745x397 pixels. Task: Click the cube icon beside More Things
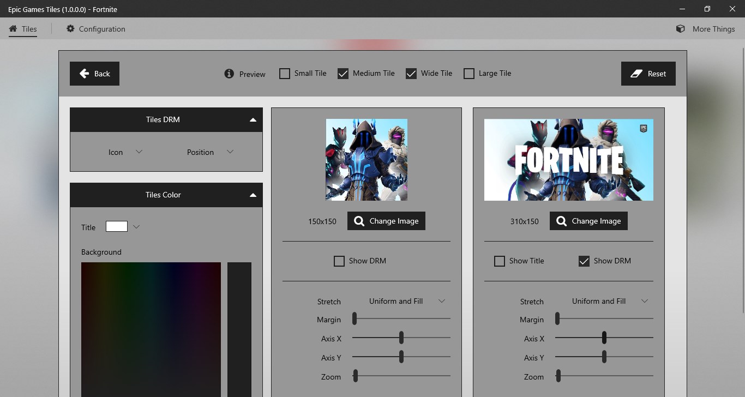pos(680,29)
